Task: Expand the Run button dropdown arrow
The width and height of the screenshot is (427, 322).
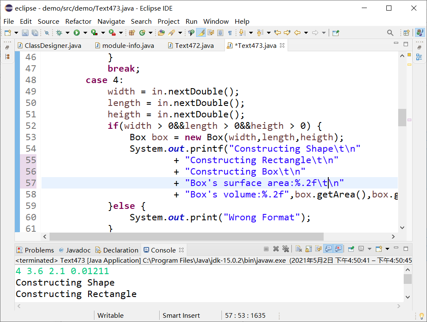Action: pyautogui.click(x=85, y=33)
